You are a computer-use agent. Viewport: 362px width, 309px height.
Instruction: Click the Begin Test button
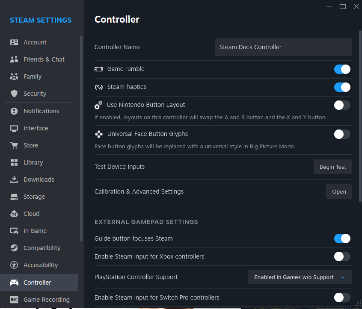(332, 167)
